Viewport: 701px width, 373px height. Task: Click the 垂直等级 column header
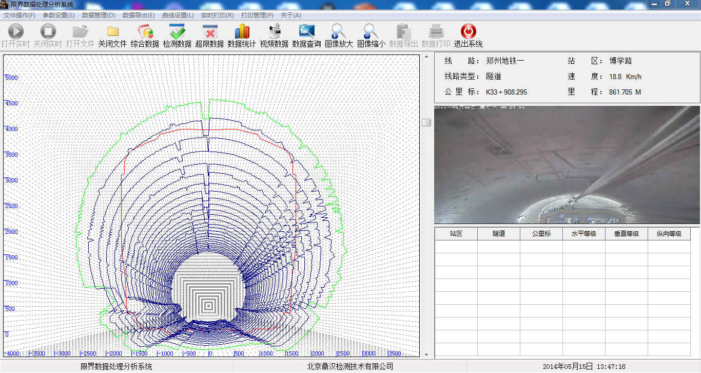(x=627, y=234)
